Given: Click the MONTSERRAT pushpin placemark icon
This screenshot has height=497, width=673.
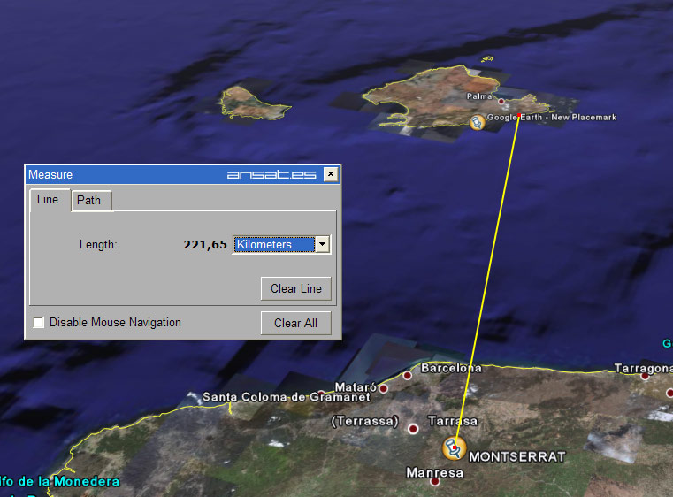Looking at the screenshot, I should click(455, 447).
